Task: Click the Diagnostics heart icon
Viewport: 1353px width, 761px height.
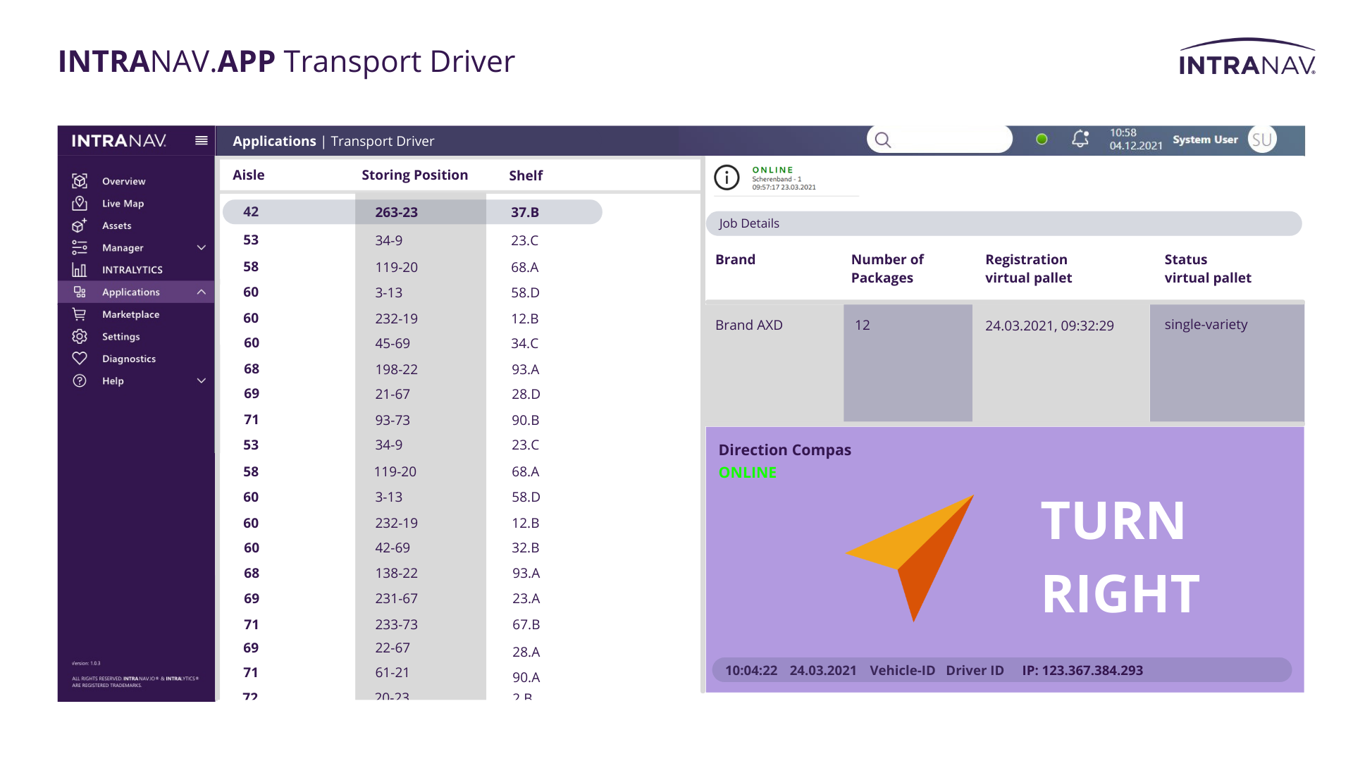Action: pyautogui.click(x=80, y=358)
